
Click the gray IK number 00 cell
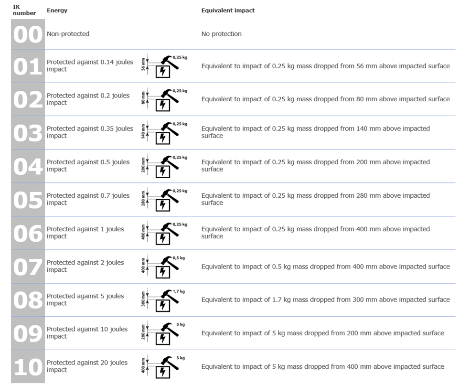click(28, 34)
